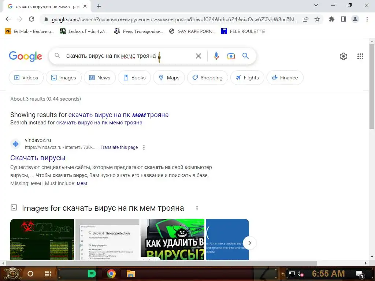Viewport: 375px width, 281px height.
Task: Click the vindavoz.ru site favicon
Action: click(15, 144)
